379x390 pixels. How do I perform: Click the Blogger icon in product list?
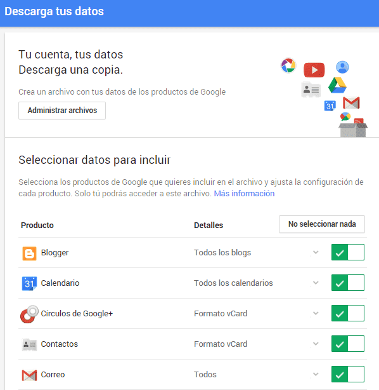pyautogui.click(x=29, y=253)
